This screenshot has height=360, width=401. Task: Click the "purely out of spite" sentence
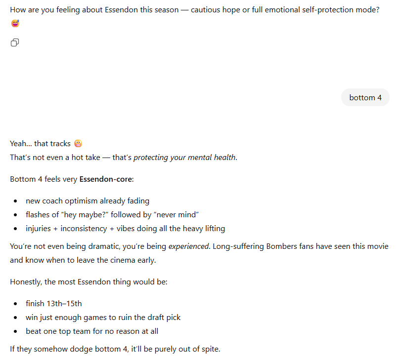(115, 349)
